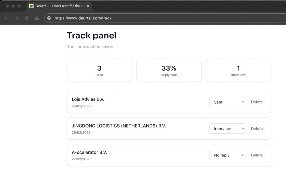Viewport: 286px width, 194px height.
Task: Open a new browser tab
Action: pos(98,6)
